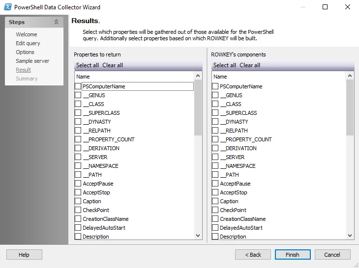
Task: Check __GENUS in Properties to return
Action: [78, 95]
